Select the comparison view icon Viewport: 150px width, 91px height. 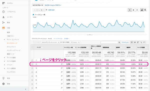(141, 42)
